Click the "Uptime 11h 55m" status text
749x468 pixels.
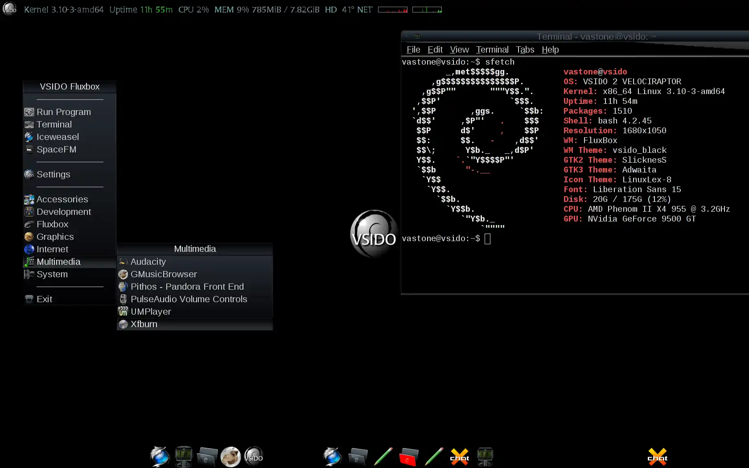141,9
